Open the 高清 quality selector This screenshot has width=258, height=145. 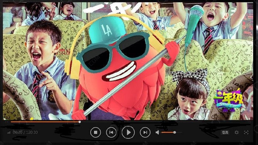(x=225, y=132)
